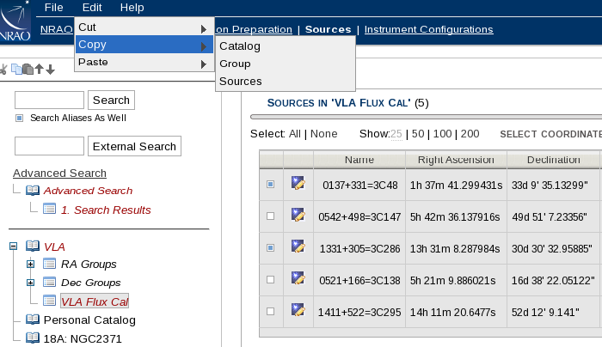Collapse the VLA catalog tree node
Image resolution: width=602 pixels, height=347 pixels.
[13, 246]
